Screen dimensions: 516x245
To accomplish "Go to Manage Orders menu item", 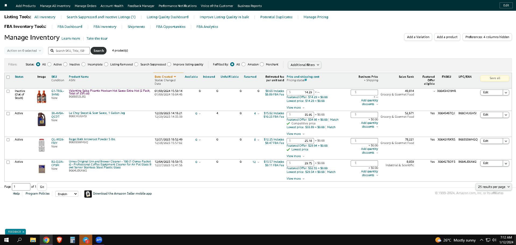I will pos(86,6).
